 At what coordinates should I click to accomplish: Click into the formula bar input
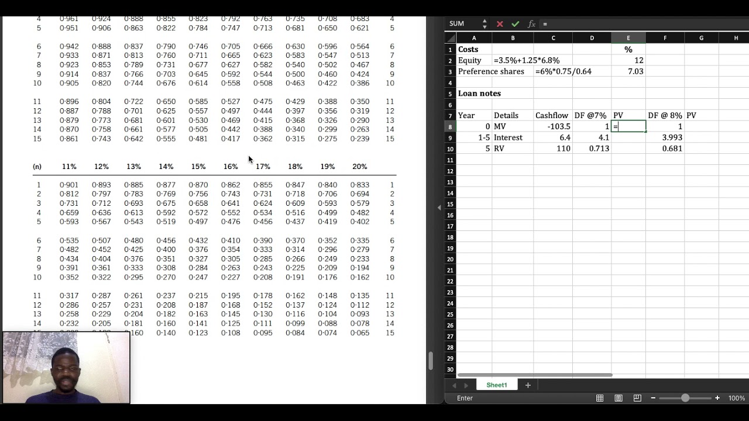[x=644, y=24]
